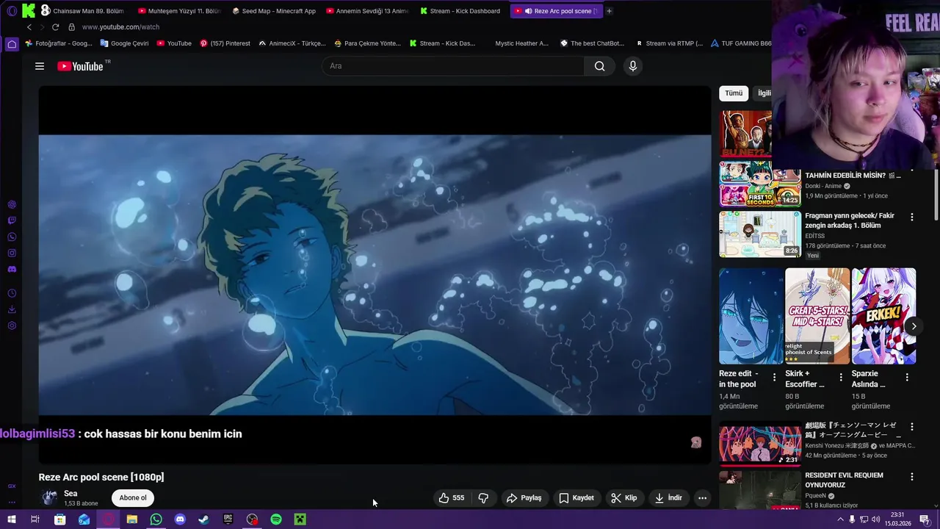The width and height of the screenshot is (940, 529).
Task: Click RESIDENT EVIL REQUIEM OYNUYORUZ title
Action: click(844, 480)
